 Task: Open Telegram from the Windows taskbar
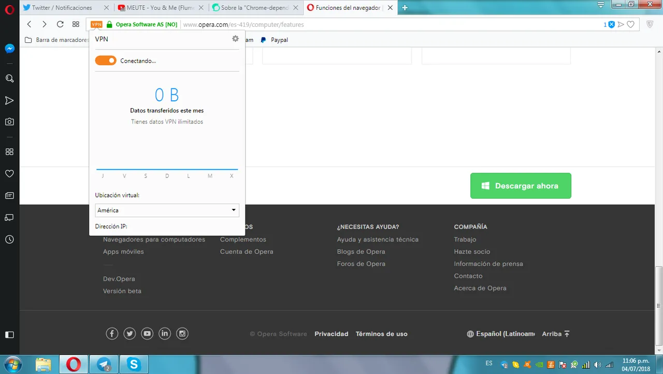tap(104, 365)
